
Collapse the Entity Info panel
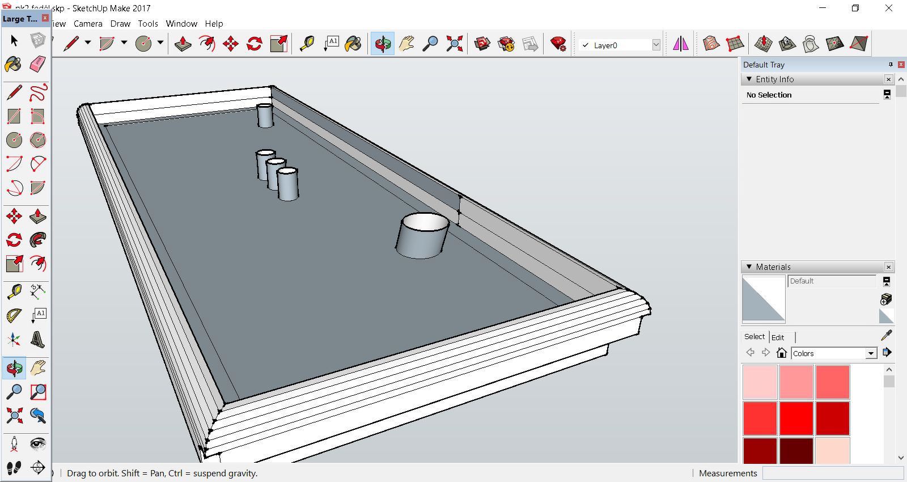[749, 79]
